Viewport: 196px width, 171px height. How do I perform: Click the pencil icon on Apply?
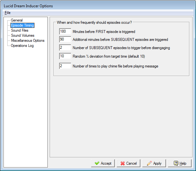(x=149, y=163)
